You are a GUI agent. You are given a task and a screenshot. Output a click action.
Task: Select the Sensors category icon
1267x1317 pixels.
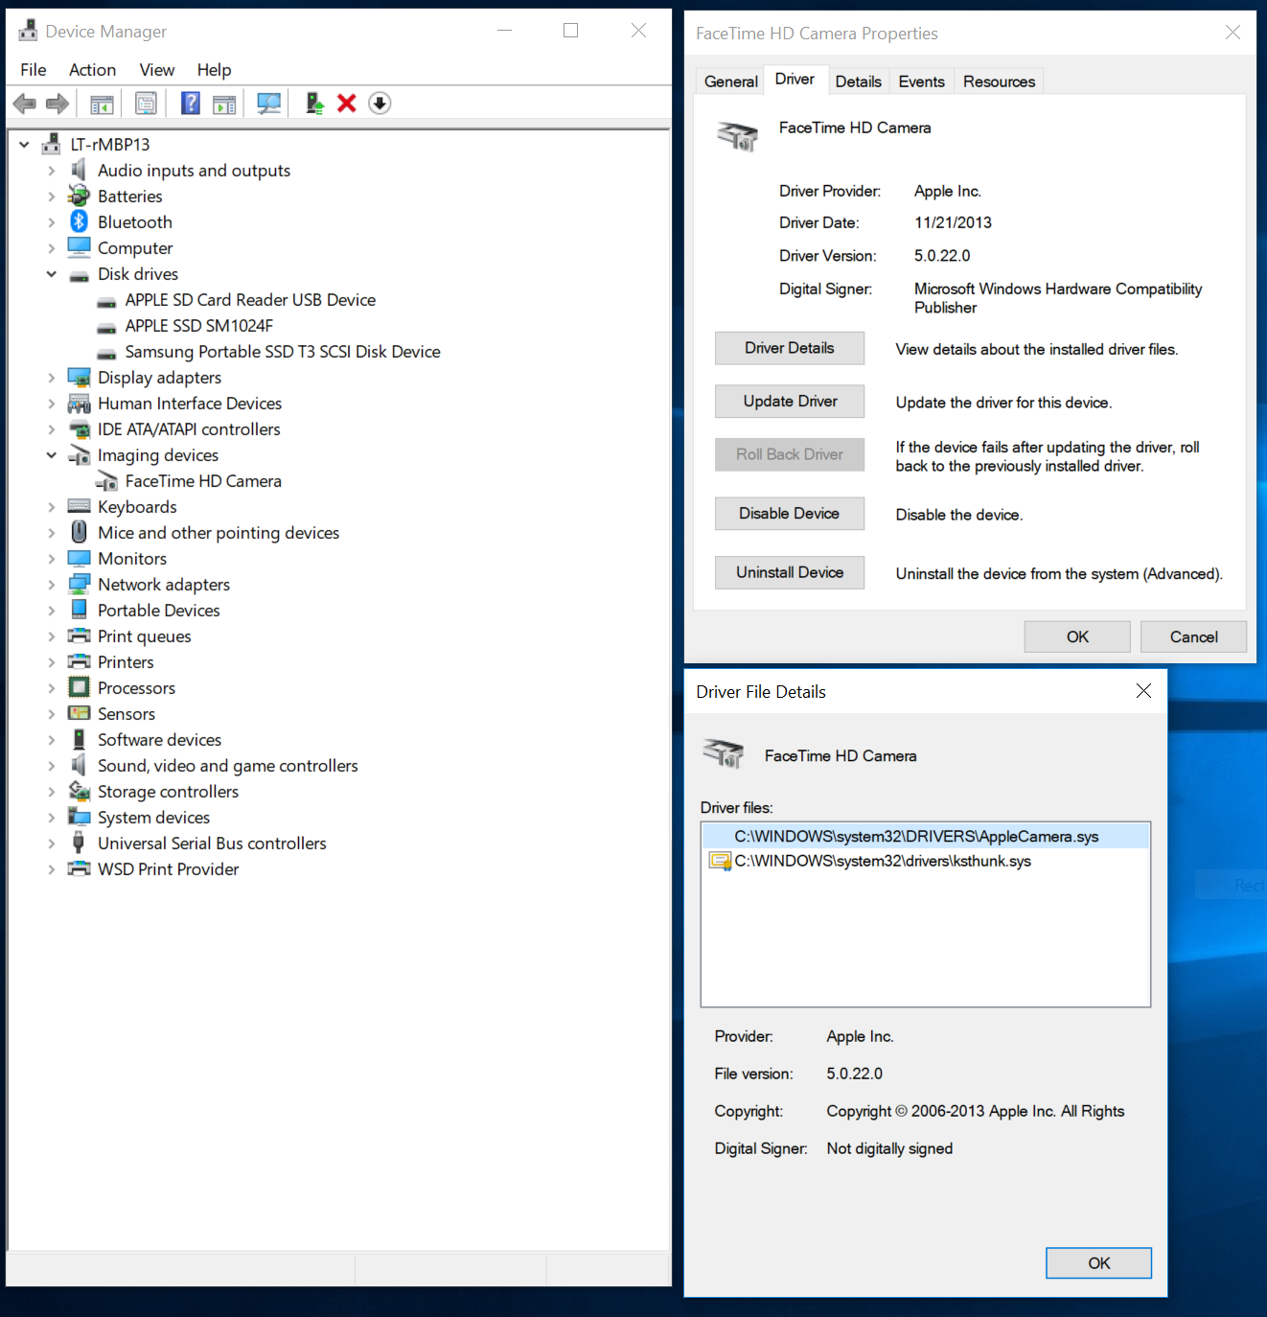click(x=79, y=713)
